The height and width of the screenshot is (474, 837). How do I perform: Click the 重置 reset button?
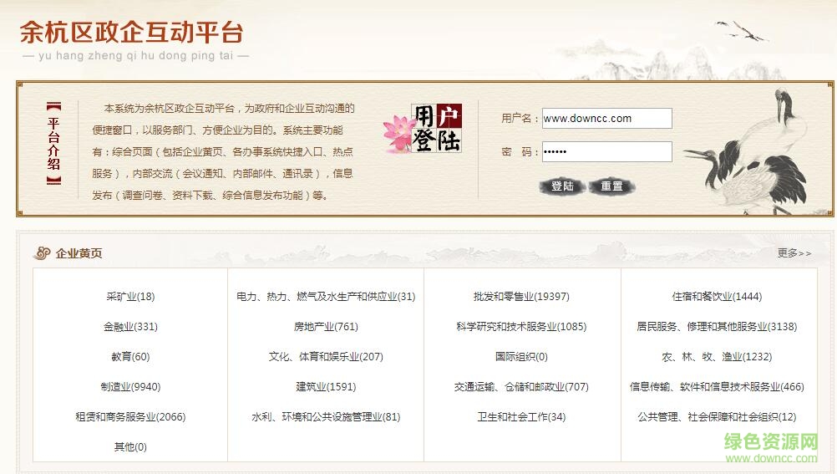[611, 186]
